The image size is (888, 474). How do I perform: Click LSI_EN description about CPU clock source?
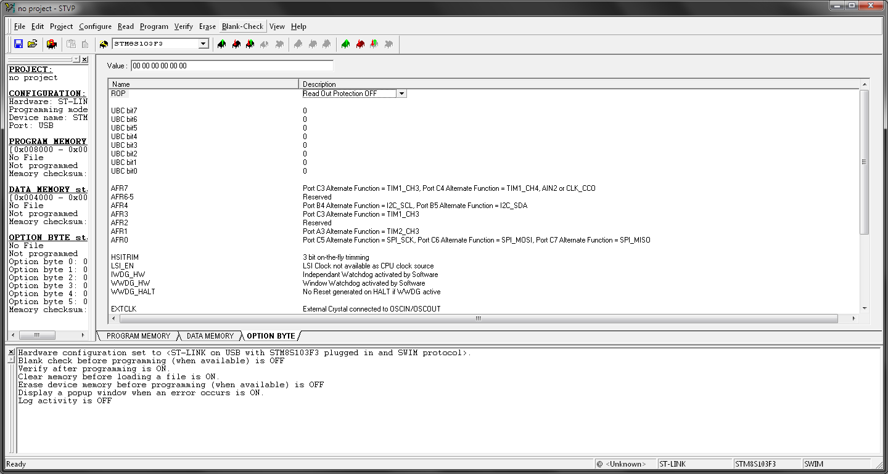coord(368,266)
